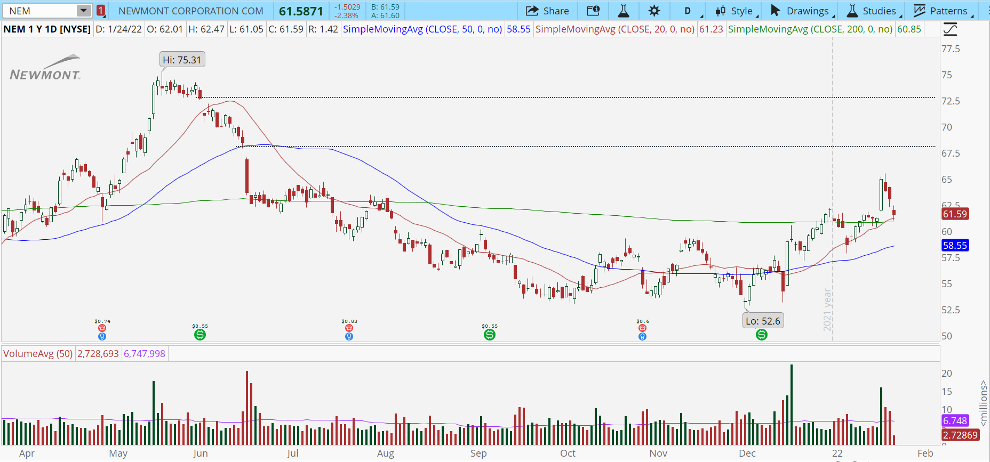The height and width of the screenshot is (462, 990).
Task: Click the 60.85 moving average value
Action: click(x=909, y=29)
